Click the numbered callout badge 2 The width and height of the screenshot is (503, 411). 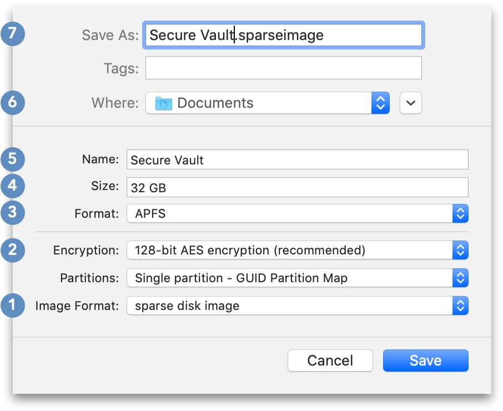click(13, 250)
